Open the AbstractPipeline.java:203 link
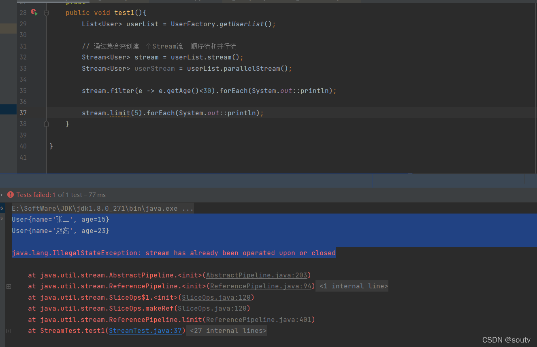Screen dimensions: 537x347 [x=257, y=275]
